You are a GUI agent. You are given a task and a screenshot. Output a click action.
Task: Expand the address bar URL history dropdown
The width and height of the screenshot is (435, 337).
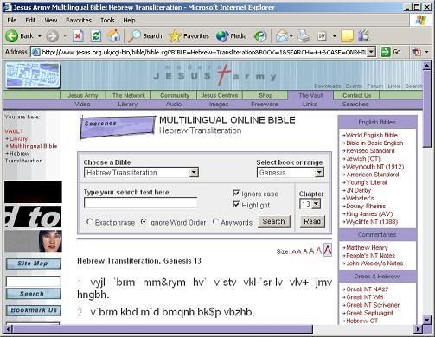click(372, 52)
